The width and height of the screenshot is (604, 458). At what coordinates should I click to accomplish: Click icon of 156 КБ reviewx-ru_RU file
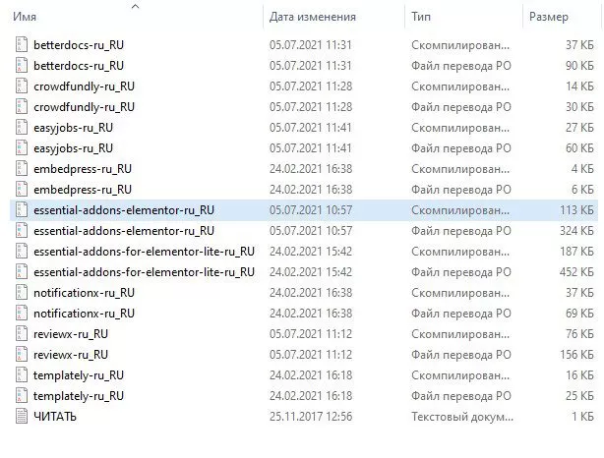tap(23, 355)
